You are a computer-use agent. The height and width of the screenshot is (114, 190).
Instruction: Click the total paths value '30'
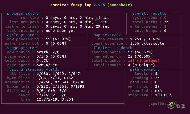[166, 22]
